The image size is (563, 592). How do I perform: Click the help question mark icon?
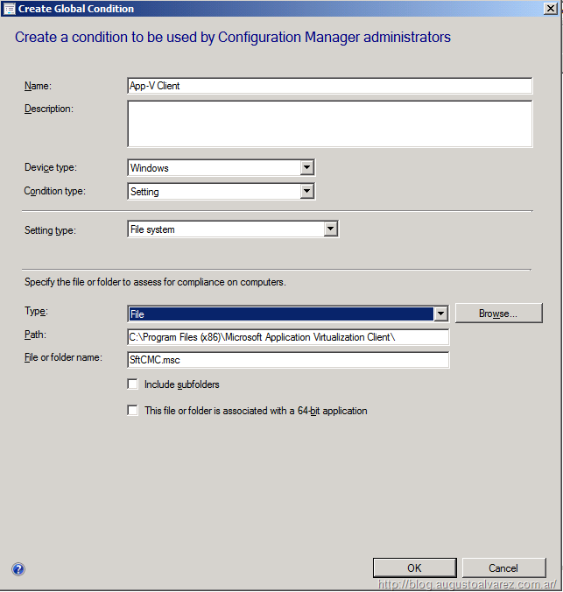pyautogui.click(x=18, y=569)
